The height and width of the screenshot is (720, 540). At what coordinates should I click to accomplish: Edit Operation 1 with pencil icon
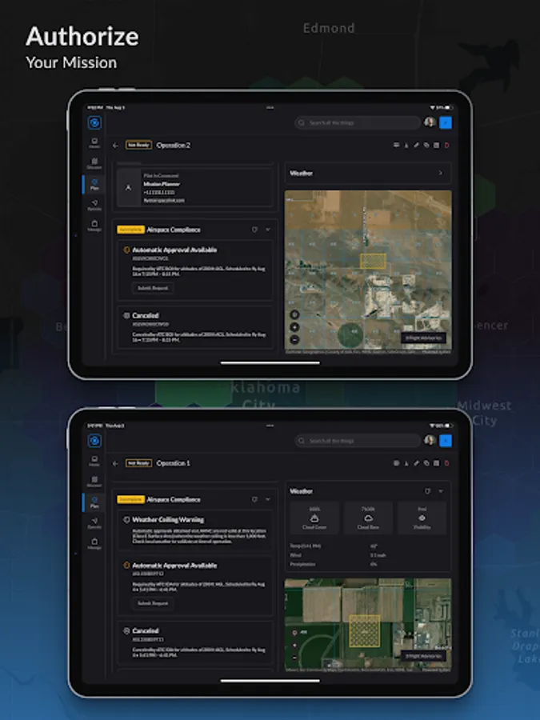pyautogui.click(x=416, y=463)
